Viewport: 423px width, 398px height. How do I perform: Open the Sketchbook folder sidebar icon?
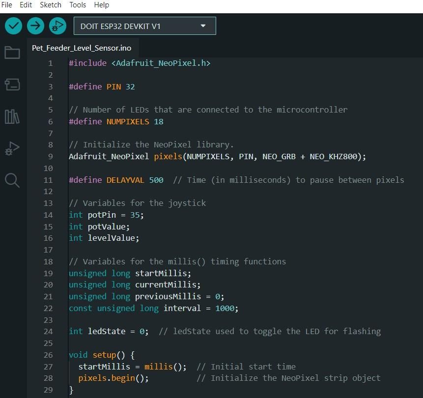coord(12,53)
